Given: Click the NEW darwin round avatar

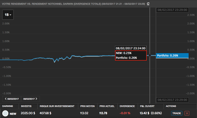Looking at the screenshot, I should tap(5, 113).
